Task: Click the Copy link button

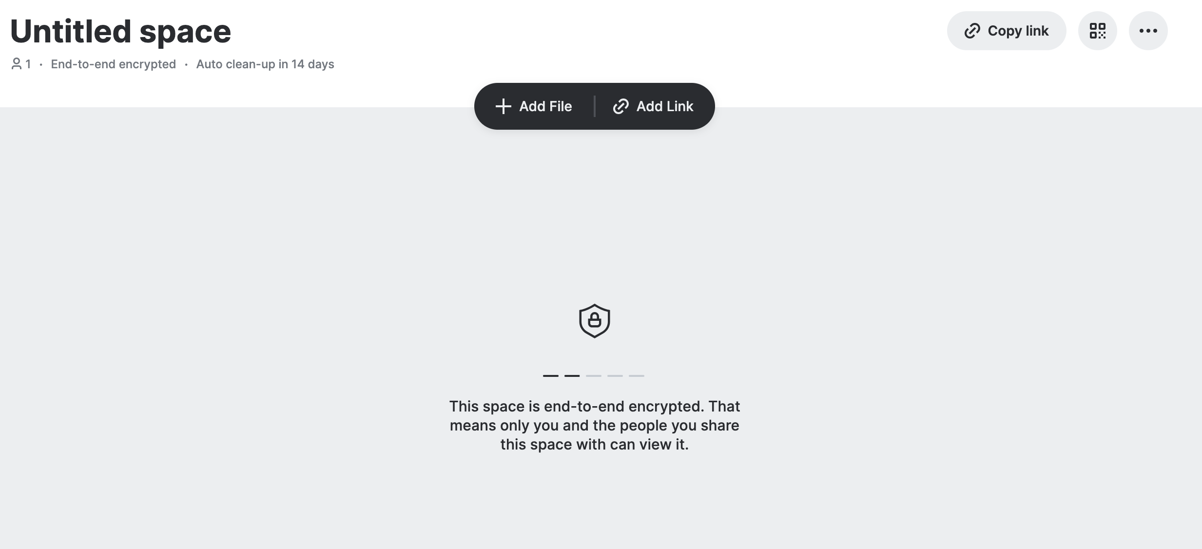Action: point(1007,31)
